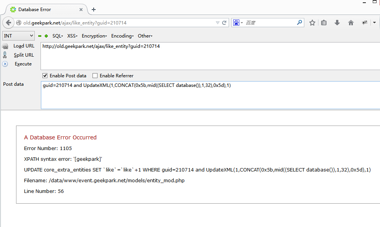Open the Baidu search engine selector
This screenshot has height=227, width=380.
pos(238,23)
